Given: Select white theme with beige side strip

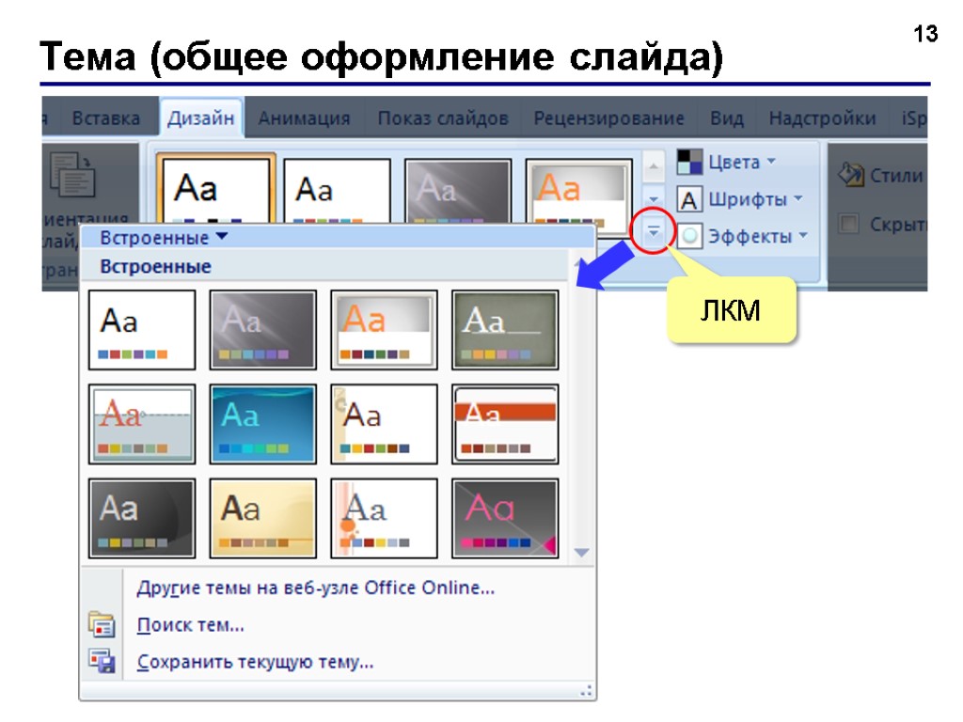Looking at the screenshot, I should tap(384, 424).
